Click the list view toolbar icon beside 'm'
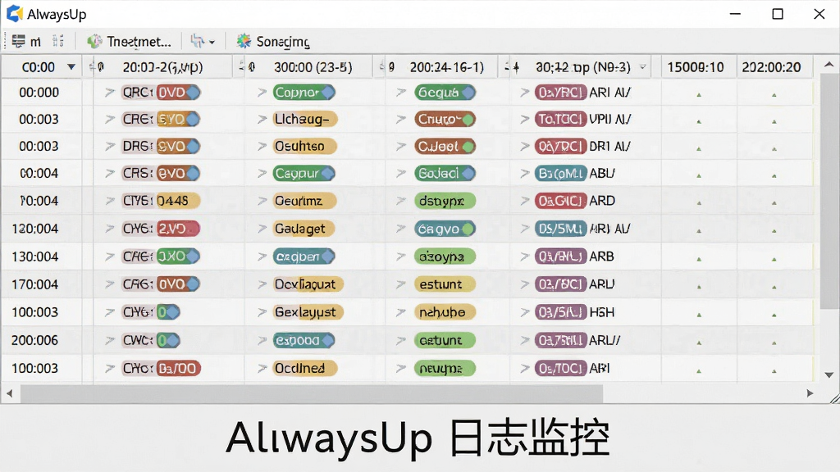The height and width of the screenshot is (472, 840). (x=18, y=41)
